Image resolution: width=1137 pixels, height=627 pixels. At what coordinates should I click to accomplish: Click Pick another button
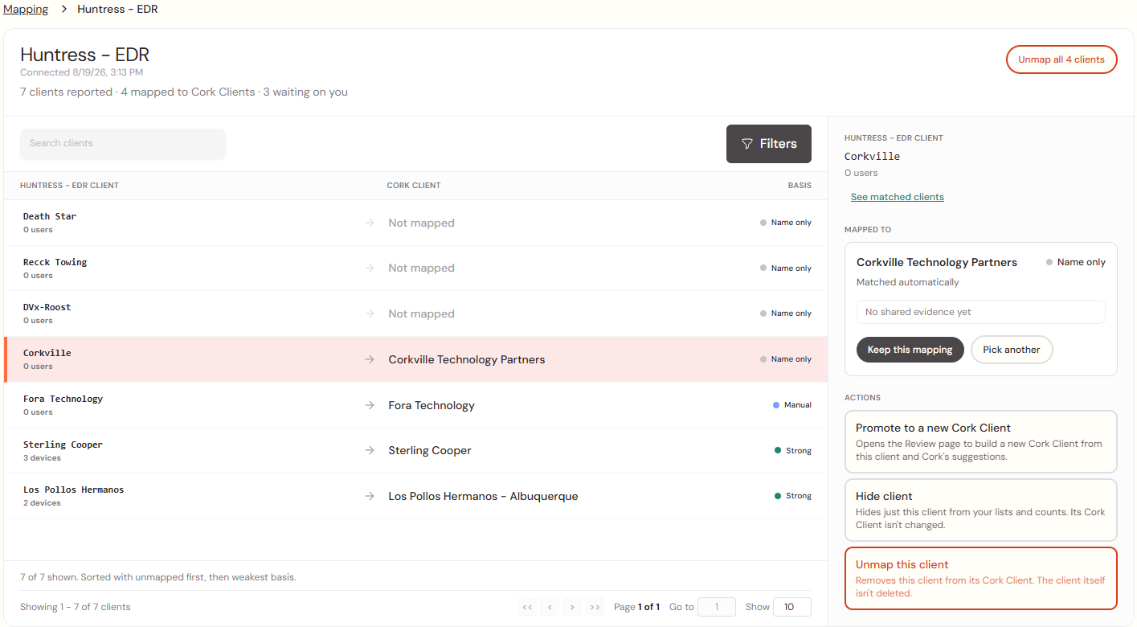(x=1012, y=350)
